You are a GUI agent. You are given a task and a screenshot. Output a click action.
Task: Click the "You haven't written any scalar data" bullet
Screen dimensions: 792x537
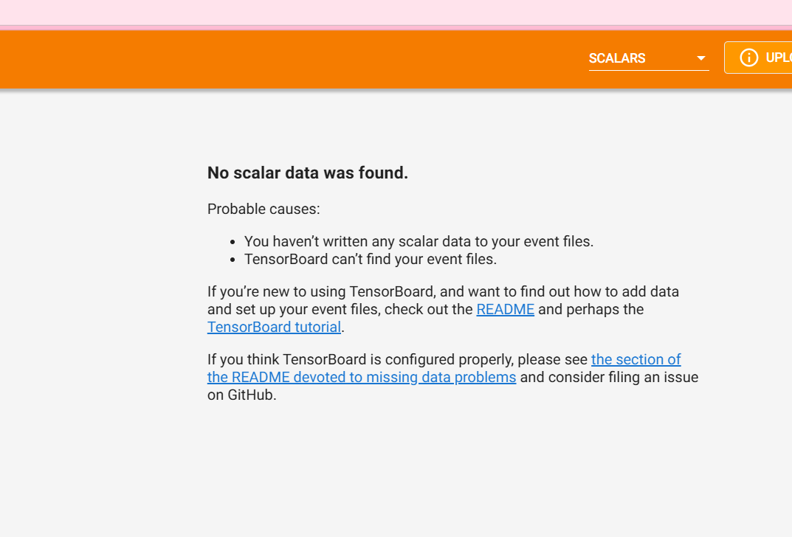[x=419, y=241]
